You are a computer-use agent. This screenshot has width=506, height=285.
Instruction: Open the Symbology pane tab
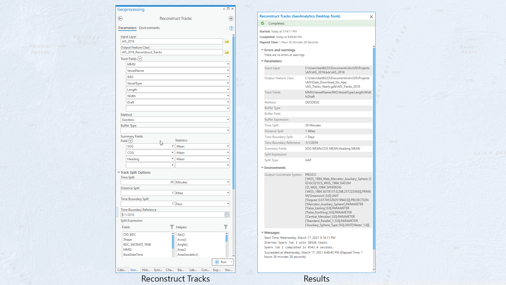158,270
